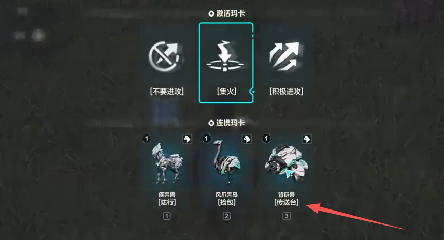Click level badge 1 on 疾奔兽 card
Image resolution: width=444 pixels, height=240 pixels.
pos(147,139)
